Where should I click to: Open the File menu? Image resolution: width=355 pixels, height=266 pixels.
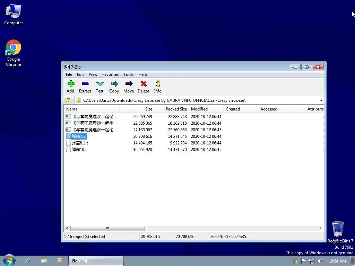coord(69,74)
